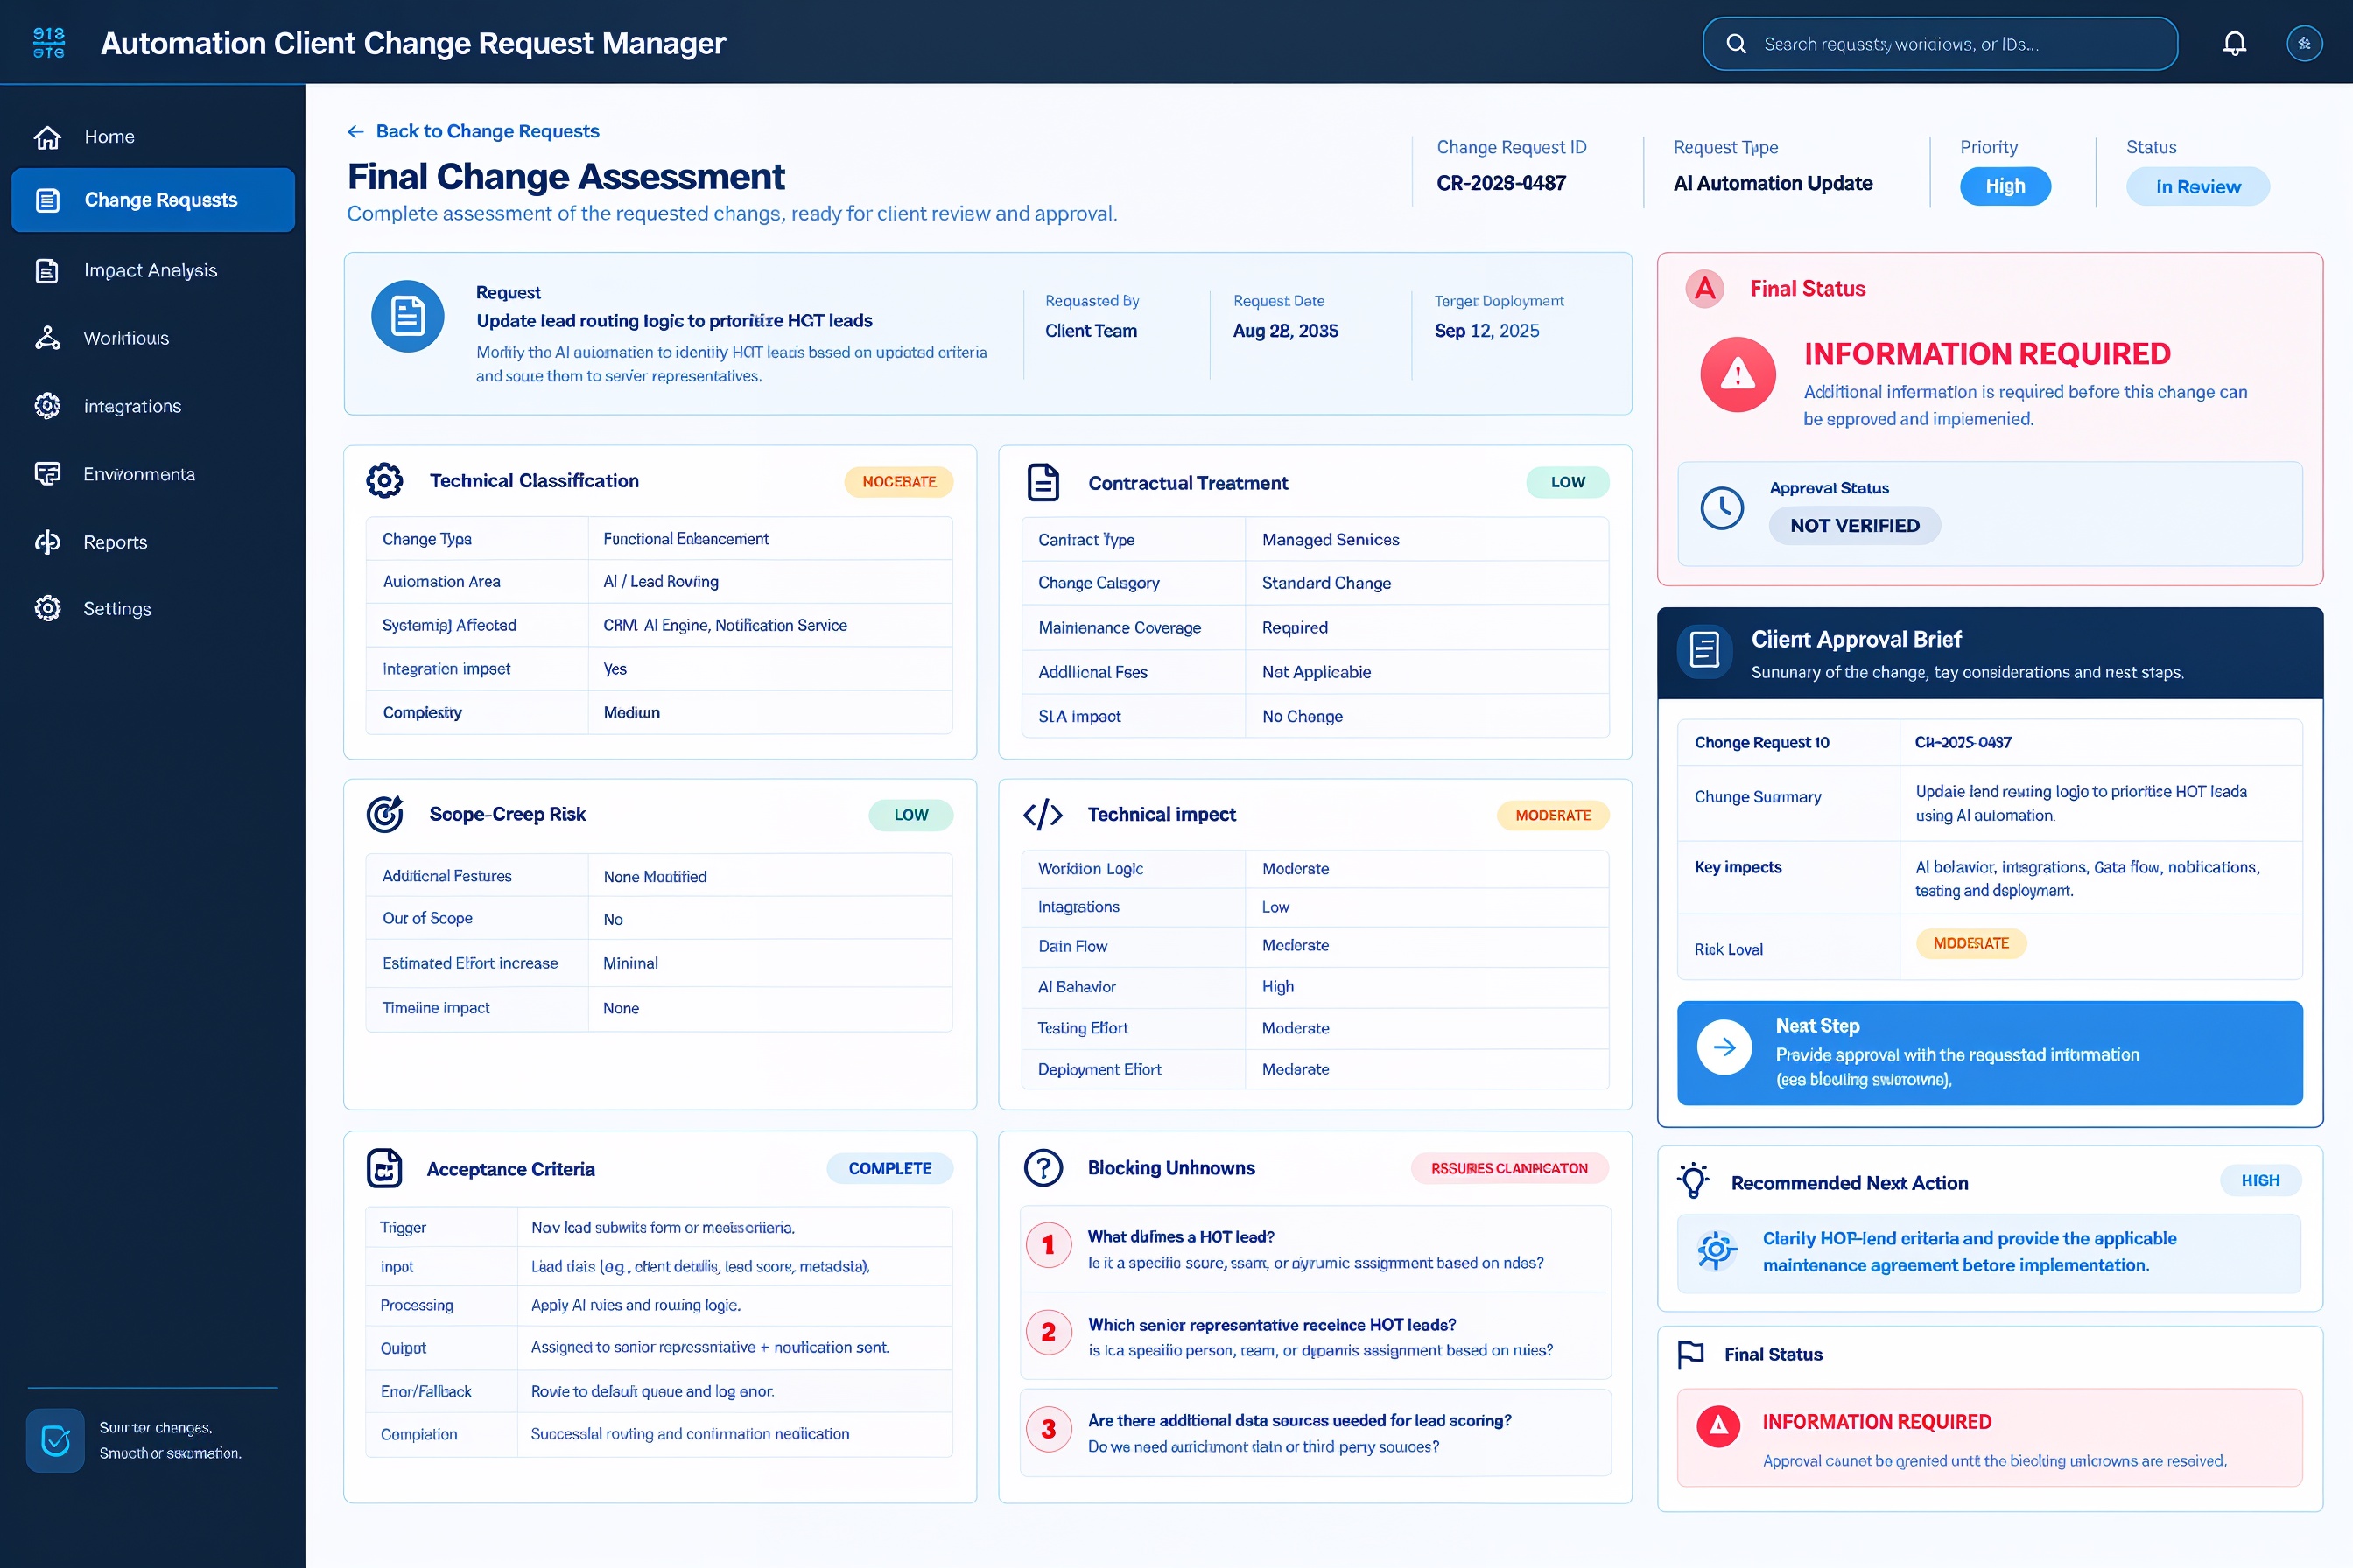Click the Next Step approval banner
Image resolution: width=2353 pixels, height=1568 pixels.
[x=1989, y=1053]
